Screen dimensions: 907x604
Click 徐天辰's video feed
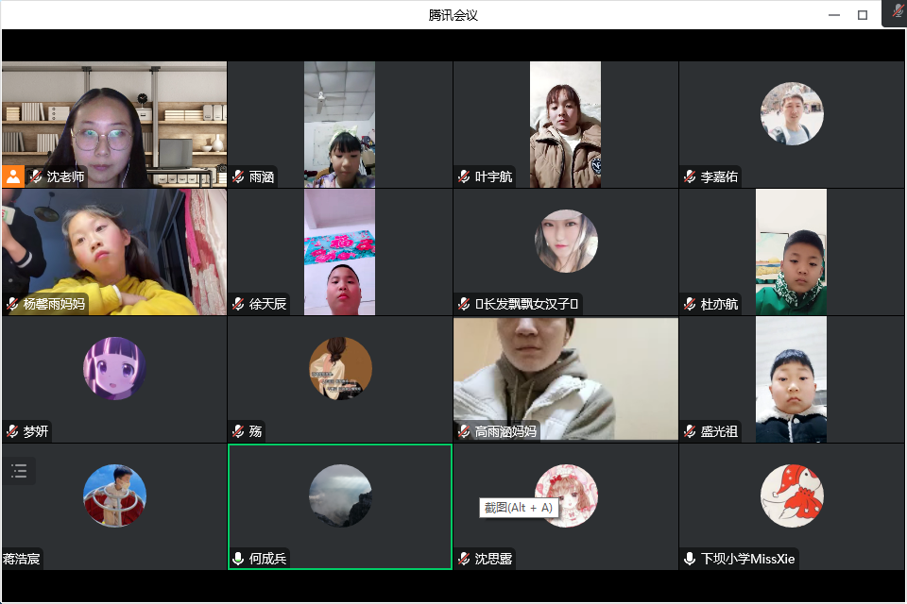pos(339,252)
